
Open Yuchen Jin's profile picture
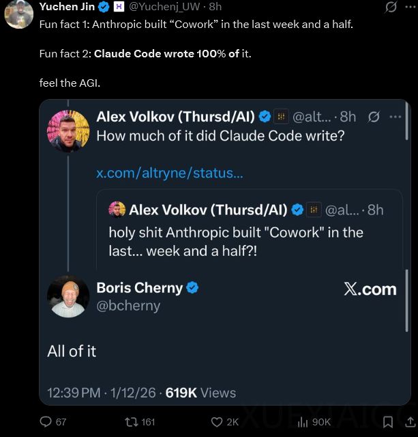pos(18,14)
